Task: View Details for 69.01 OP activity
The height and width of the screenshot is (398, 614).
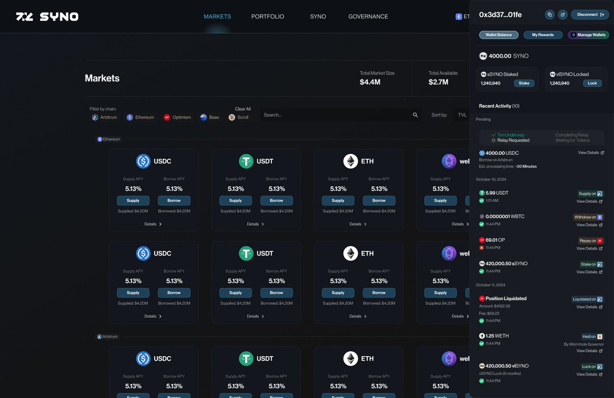Action: [590, 249]
